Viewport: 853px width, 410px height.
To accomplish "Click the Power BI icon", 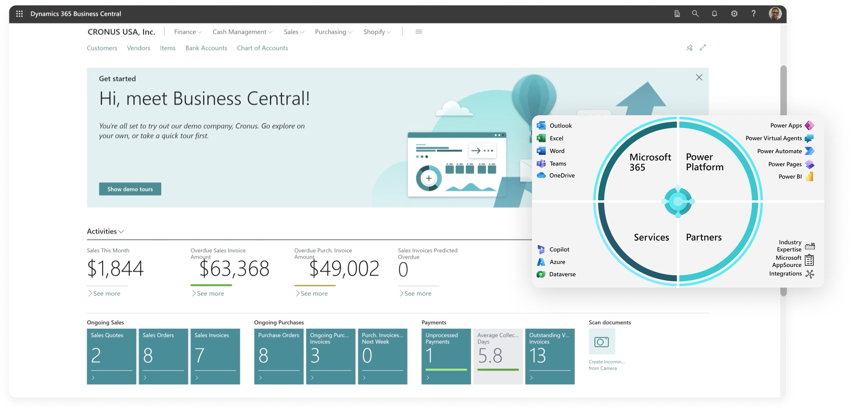I will coord(809,176).
